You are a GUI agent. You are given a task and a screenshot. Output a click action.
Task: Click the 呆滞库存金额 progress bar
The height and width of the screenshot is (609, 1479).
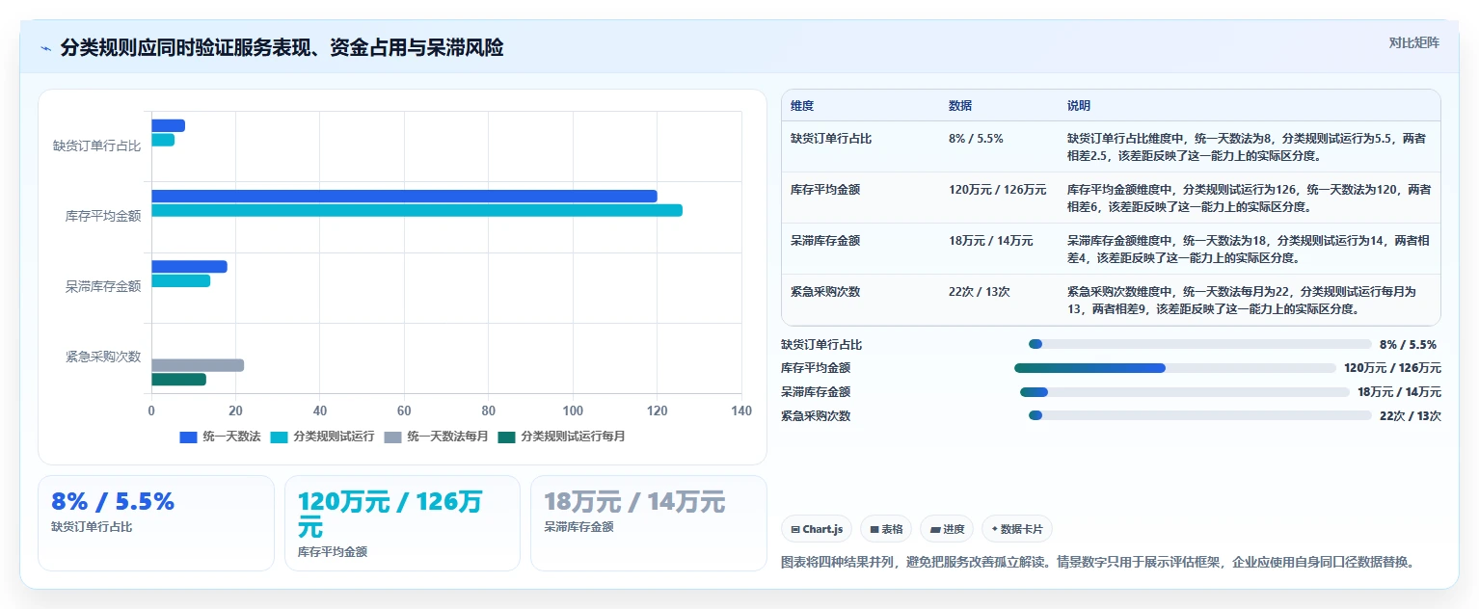1185,392
